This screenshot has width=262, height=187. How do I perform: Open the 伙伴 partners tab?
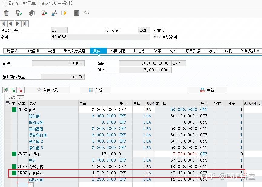pos(157,51)
